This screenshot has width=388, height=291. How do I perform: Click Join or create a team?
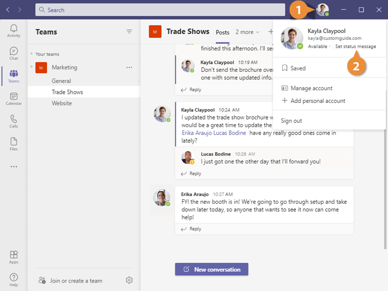[x=70, y=281]
